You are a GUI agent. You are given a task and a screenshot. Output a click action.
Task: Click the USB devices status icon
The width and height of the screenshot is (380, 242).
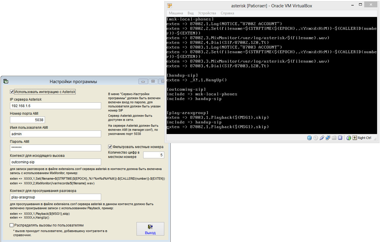coord(322,138)
